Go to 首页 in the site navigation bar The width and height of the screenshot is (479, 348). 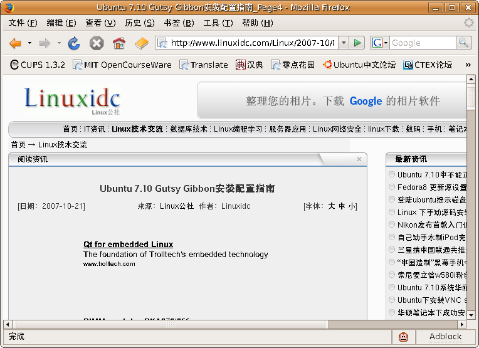pyautogui.click(x=70, y=129)
